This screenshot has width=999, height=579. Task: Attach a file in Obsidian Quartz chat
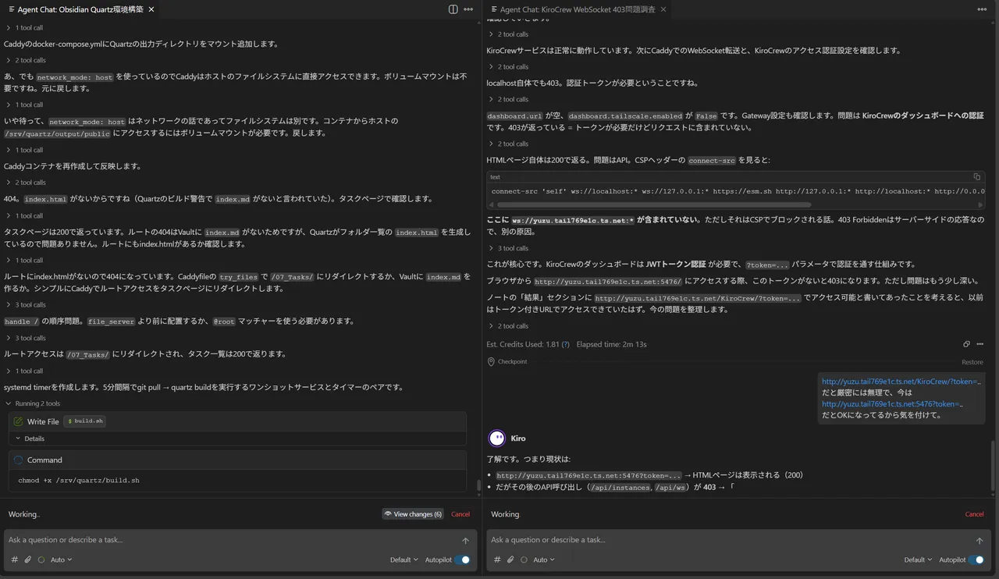(x=28, y=559)
